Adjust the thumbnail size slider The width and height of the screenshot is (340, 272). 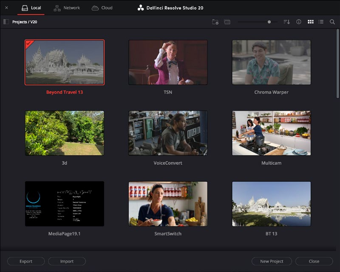[x=258, y=22]
